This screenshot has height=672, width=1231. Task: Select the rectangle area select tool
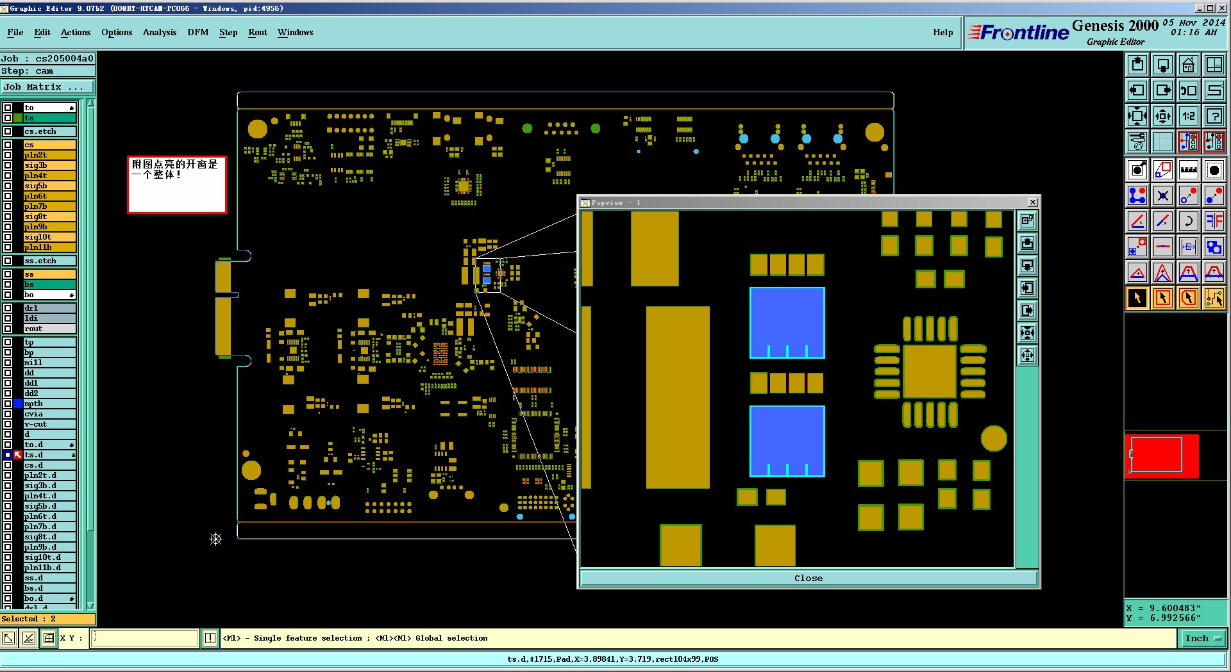coord(1163,298)
